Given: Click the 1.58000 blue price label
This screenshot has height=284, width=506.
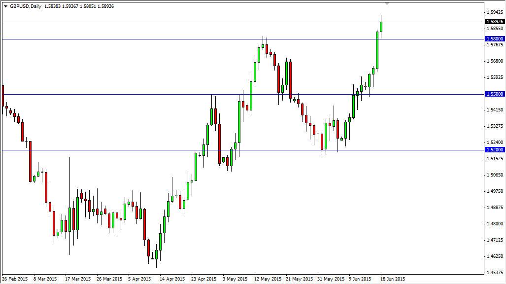Looking at the screenshot, I should click(495, 38).
